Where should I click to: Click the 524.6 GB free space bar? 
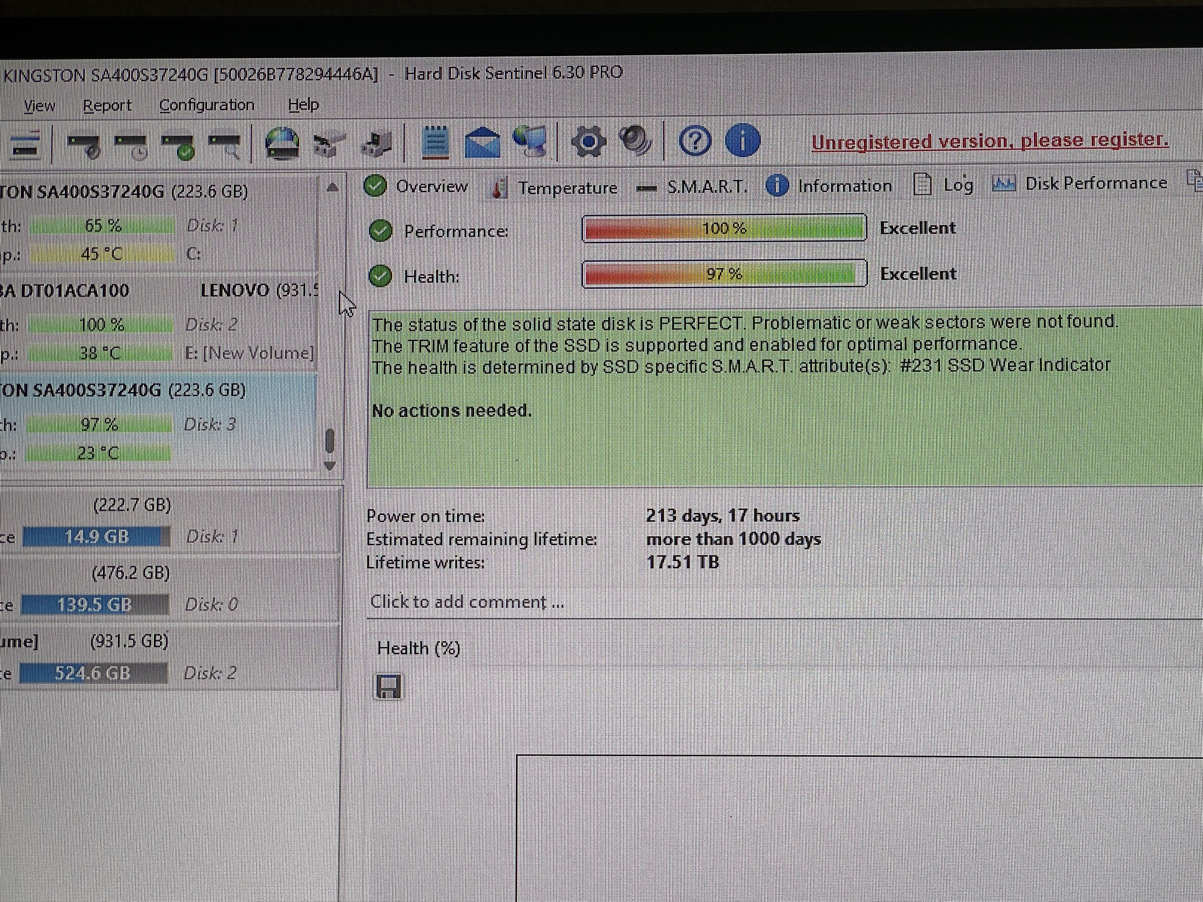94,673
